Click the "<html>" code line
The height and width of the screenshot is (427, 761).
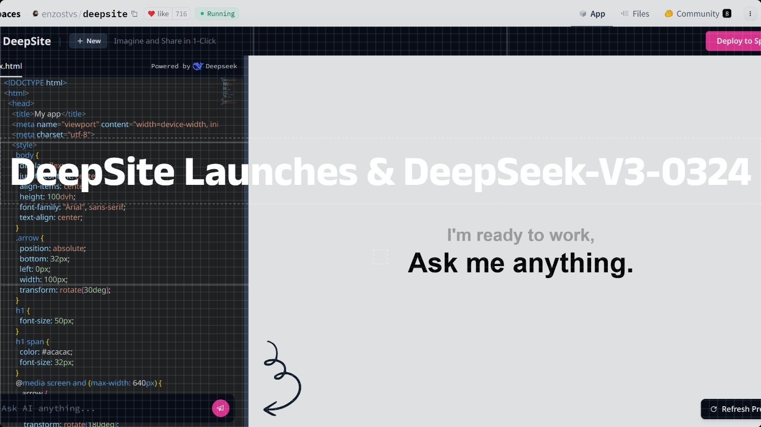pyautogui.click(x=16, y=93)
